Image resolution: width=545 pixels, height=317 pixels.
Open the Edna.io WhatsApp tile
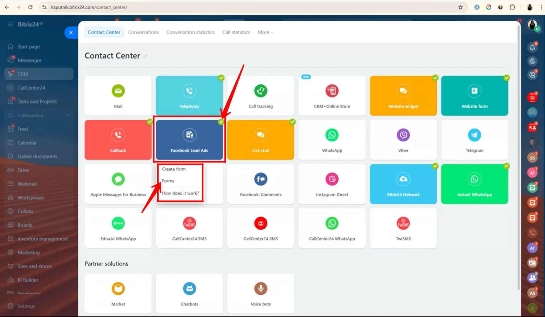(118, 228)
